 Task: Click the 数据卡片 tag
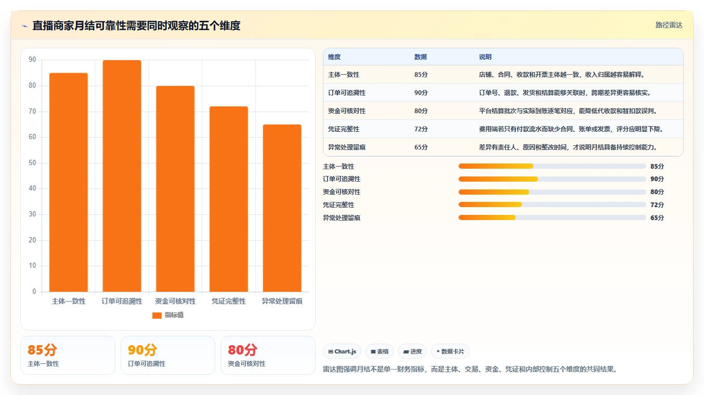pos(450,351)
